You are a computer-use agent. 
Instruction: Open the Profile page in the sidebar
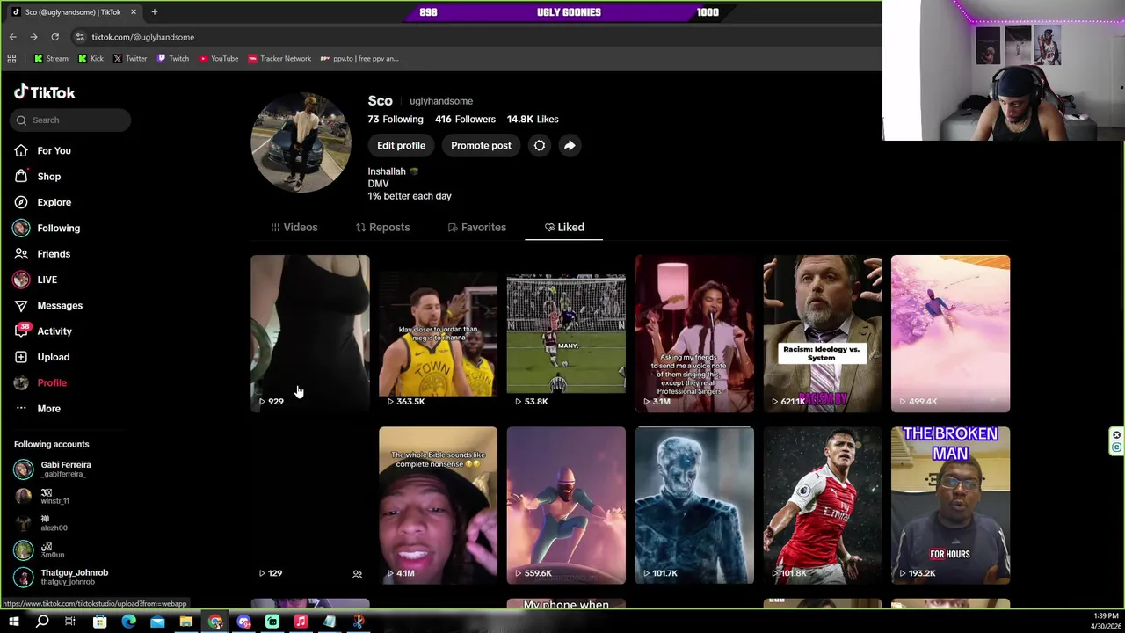(x=40, y=382)
